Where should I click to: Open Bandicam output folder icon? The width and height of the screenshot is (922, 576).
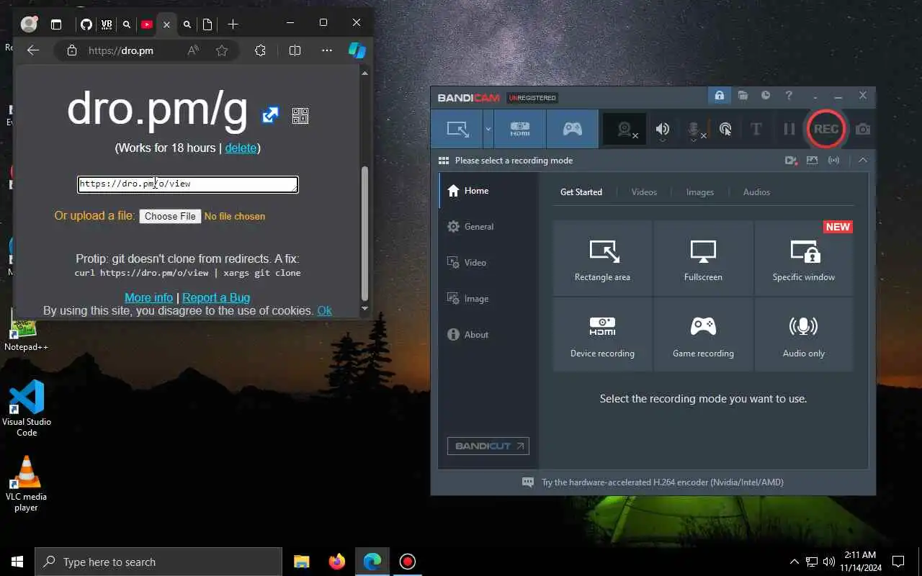[x=743, y=95]
